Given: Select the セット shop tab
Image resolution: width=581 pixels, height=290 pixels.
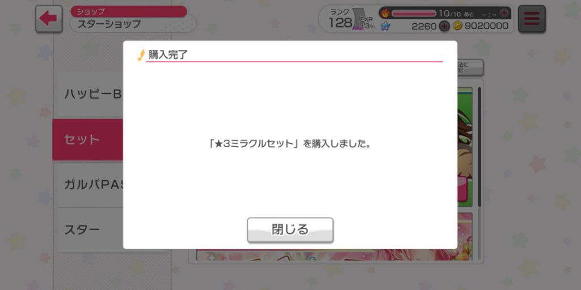Looking at the screenshot, I should point(88,140).
